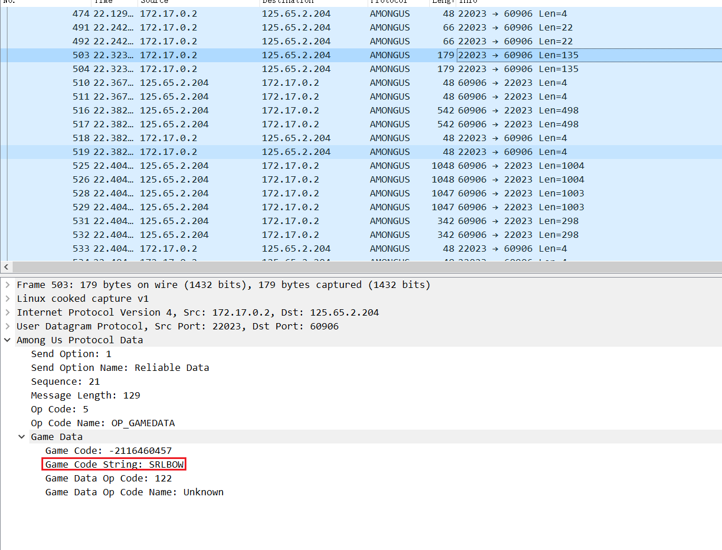The height and width of the screenshot is (550, 722).
Task: Select Game Data Op Code Name: Unknown
Action: pyautogui.click(x=135, y=492)
